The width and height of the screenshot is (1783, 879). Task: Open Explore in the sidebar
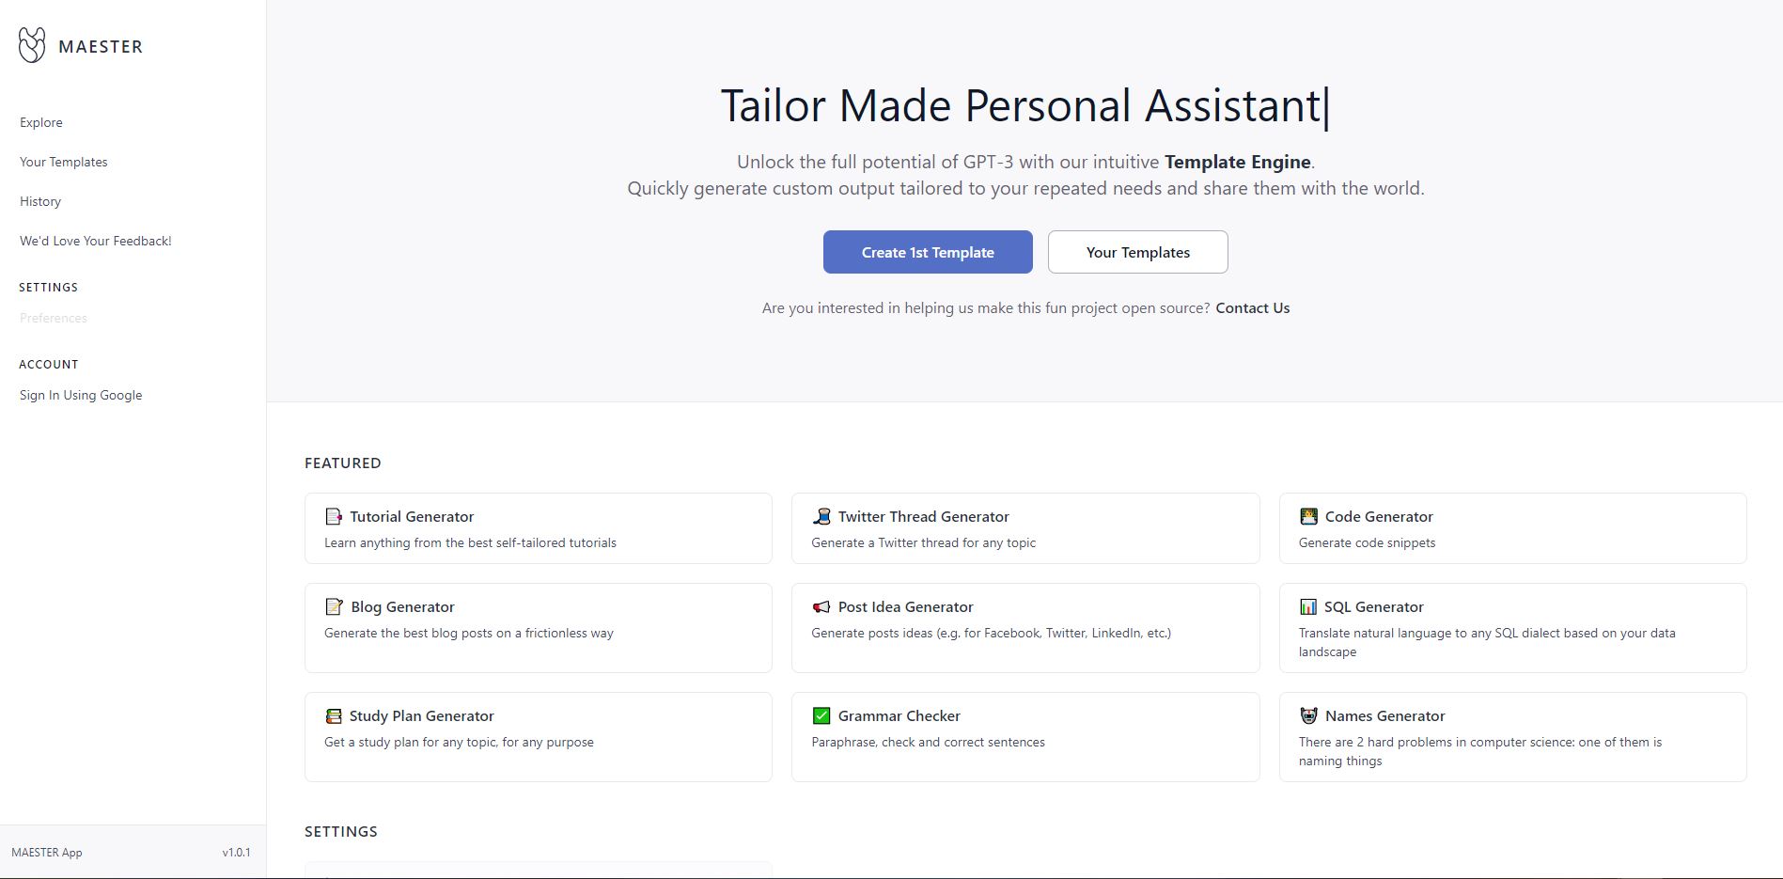click(41, 122)
